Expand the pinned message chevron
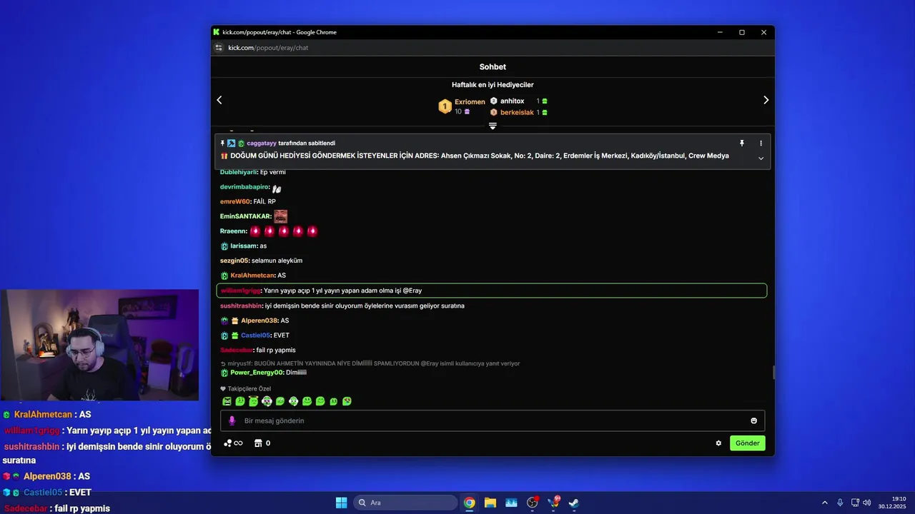 point(761,158)
